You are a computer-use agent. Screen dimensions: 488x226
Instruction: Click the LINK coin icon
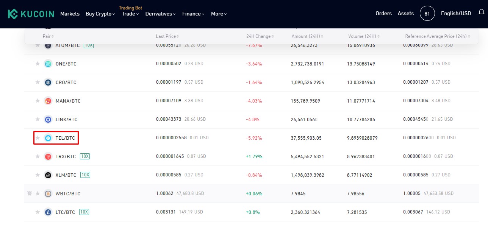[x=48, y=119]
